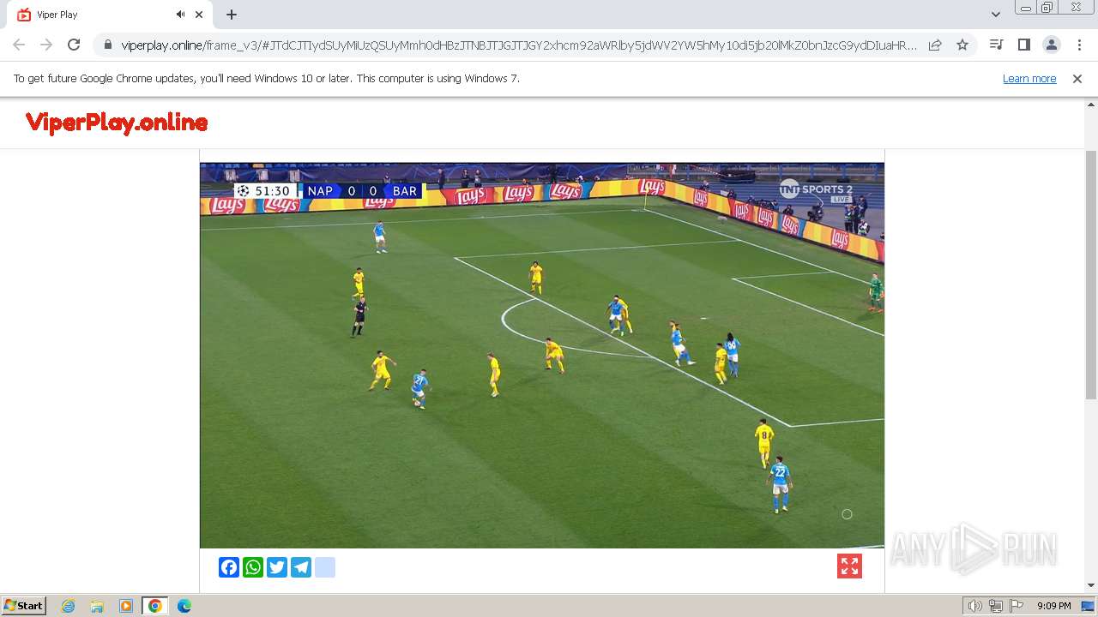Viewport: 1098px width, 617px height.
Task: Dismiss the Chrome update notification
Action: [x=1077, y=78]
